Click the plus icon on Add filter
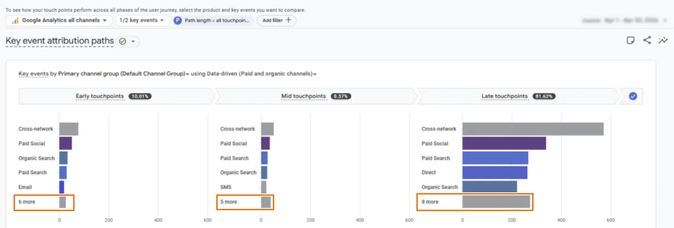 [x=288, y=20]
